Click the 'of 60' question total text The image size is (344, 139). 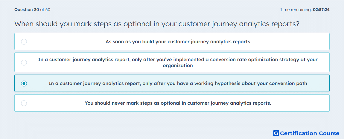[45, 10]
